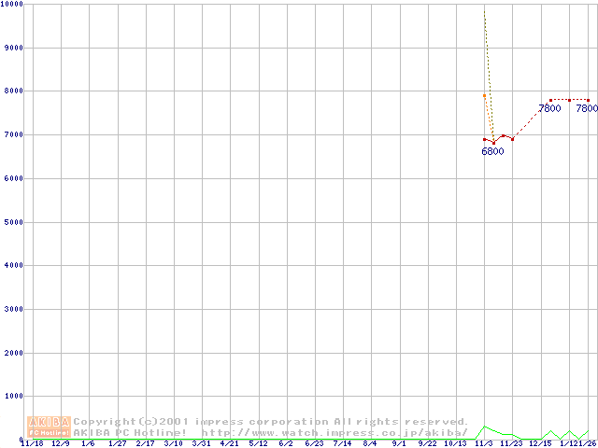Click the 4/21 x-axis date label

coord(230,444)
